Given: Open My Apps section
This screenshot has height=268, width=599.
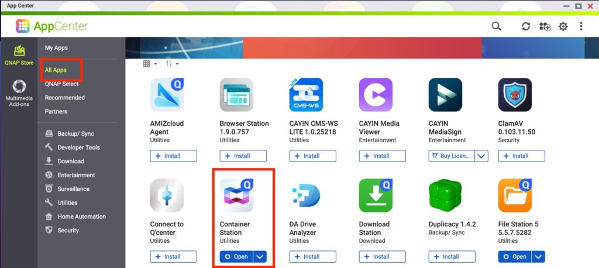Looking at the screenshot, I should [x=56, y=48].
